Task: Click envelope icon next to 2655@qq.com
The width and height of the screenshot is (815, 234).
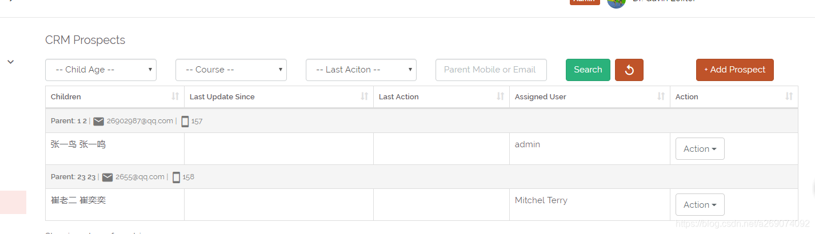Action: tap(107, 177)
